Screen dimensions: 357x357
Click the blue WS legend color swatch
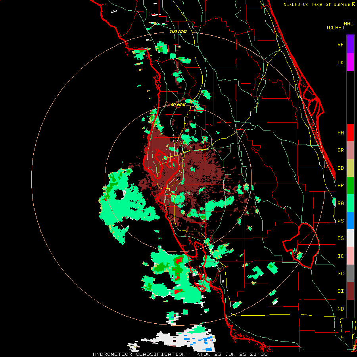(x=350, y=221)
